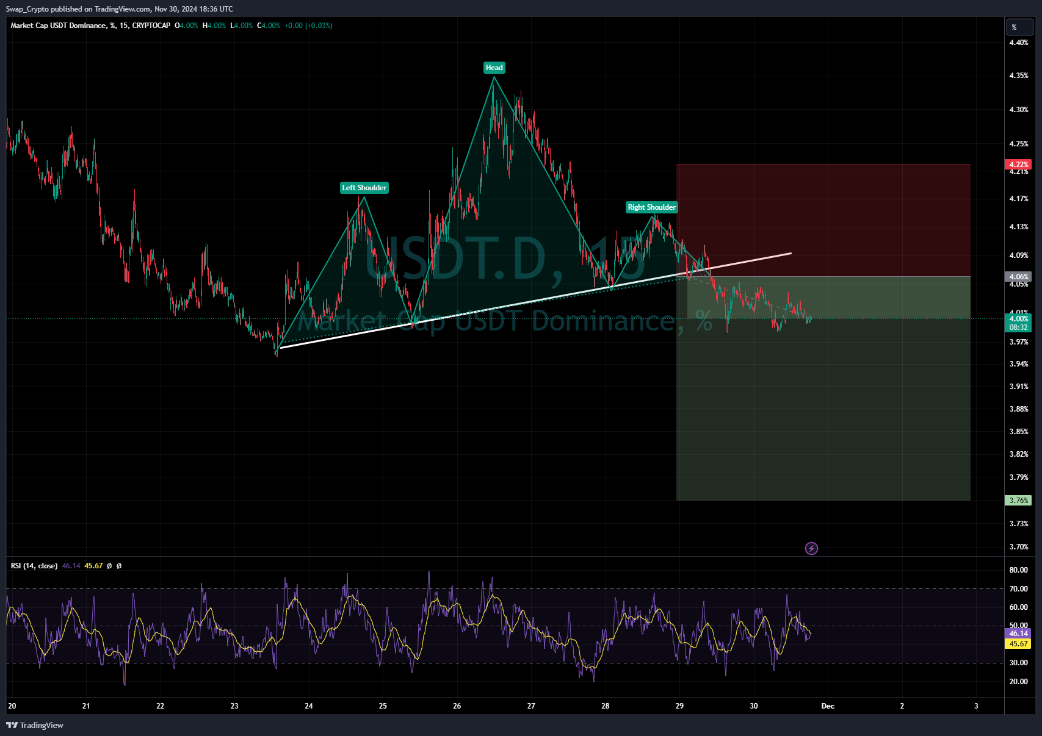This screenshot has height=736, width=1042.
Task: Click the +0.00 (+0.03%) change value
Action: tap(308, 26)
